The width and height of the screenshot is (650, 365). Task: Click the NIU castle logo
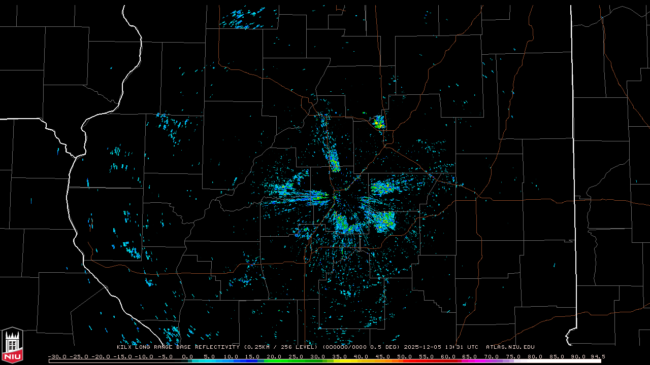point(12,345)
